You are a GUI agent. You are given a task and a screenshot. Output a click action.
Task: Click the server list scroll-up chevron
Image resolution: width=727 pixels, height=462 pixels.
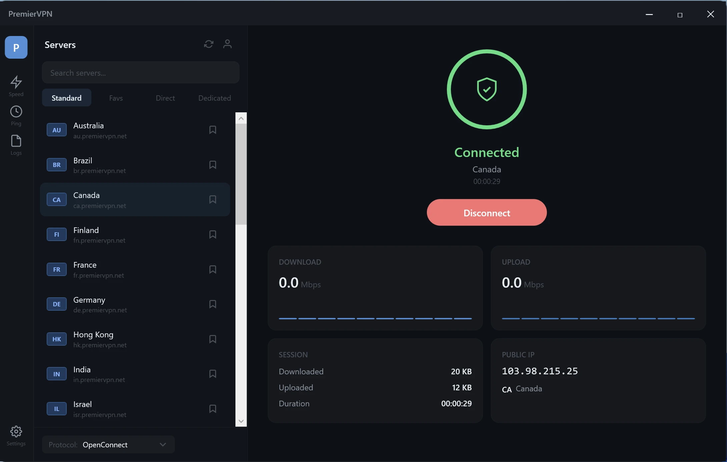241,118
